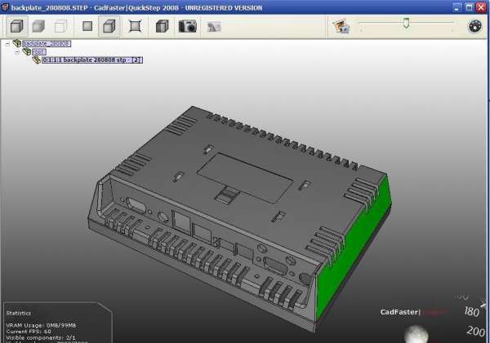The width and height of the screenshot is (490, 343).
Task: Click the green side face of model
Action: (353, 249)
